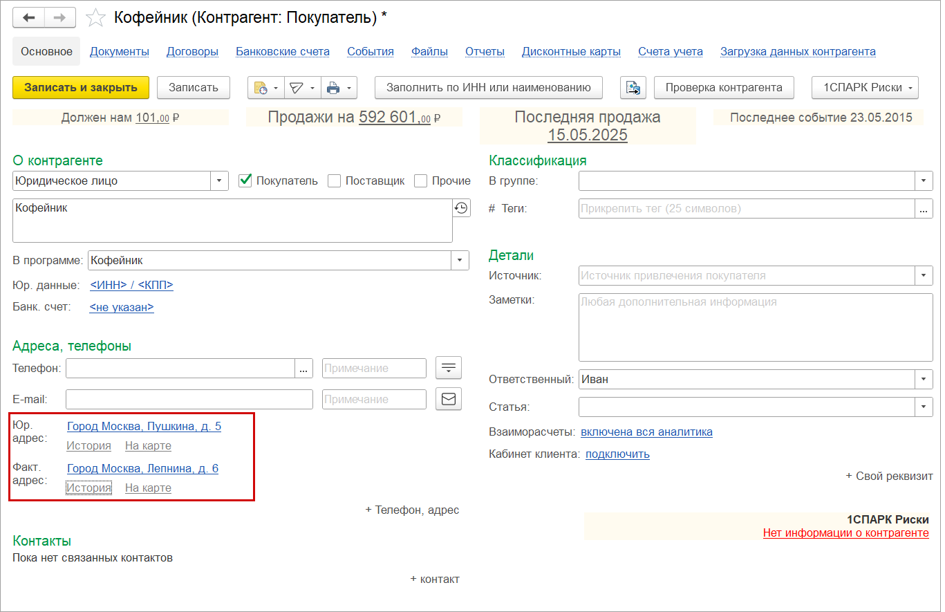Viewport: 945px width, 612px height.
Task: Expand the Ответственный dropdown showing Иван
Action: 924,379
